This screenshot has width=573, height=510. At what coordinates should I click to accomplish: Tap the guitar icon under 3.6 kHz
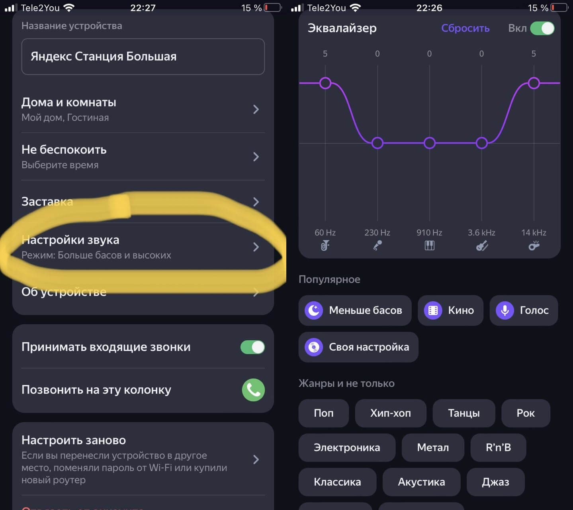(x=482, y=245)
